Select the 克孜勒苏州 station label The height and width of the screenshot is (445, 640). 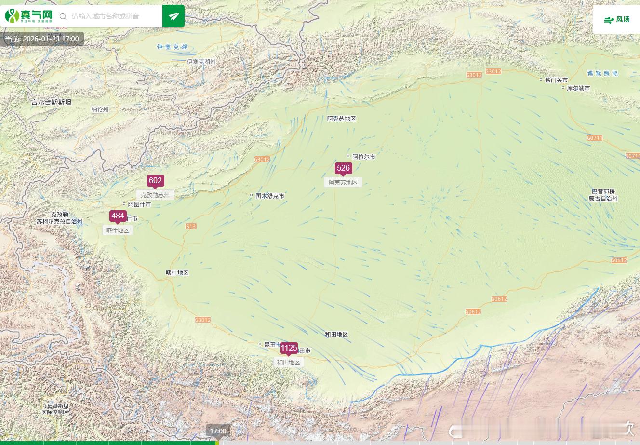155,195
